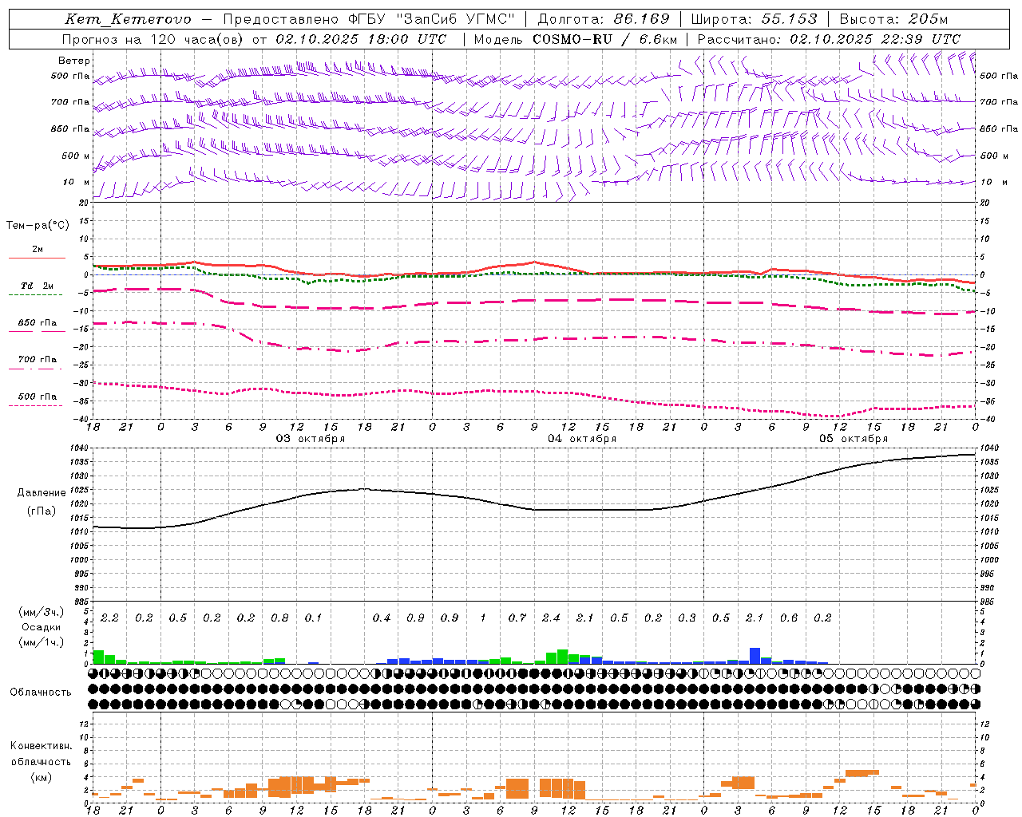This screenshot has width=1022, height=817.
Task: Click the station title Kem_Kemerovo
Action: [x=128, y=19]
